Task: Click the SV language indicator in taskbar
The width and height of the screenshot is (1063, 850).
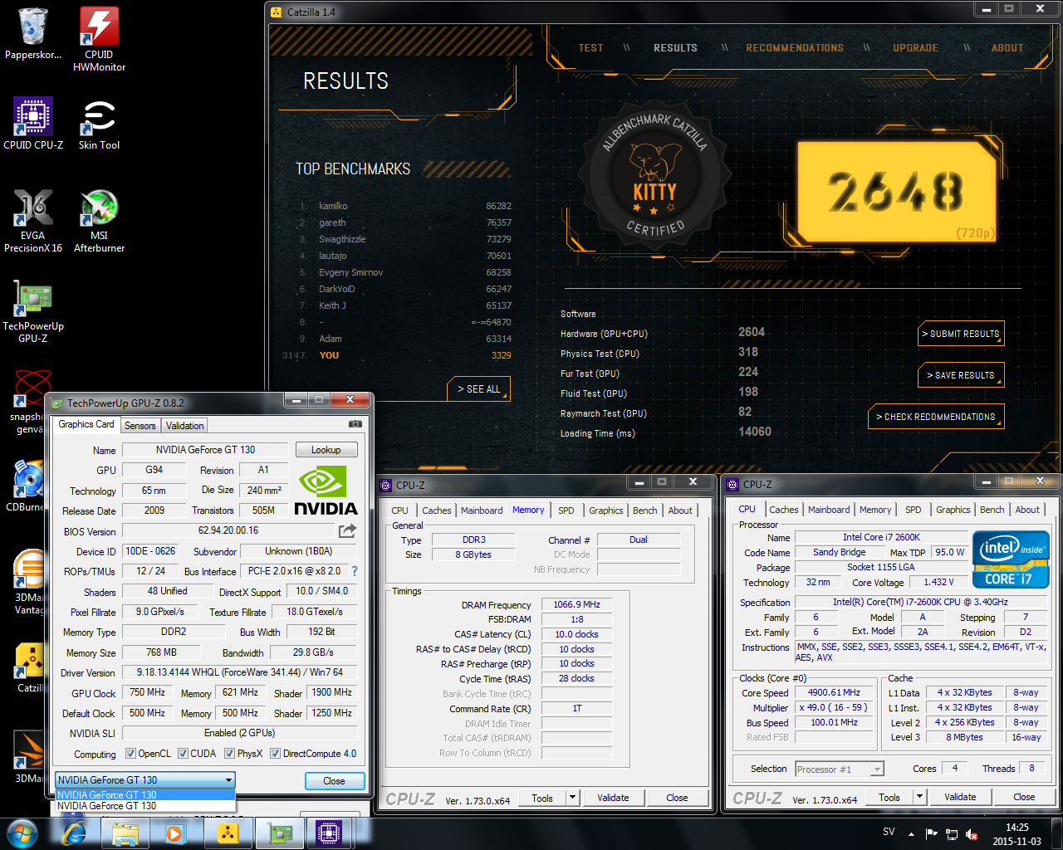Action: [889, 832]
